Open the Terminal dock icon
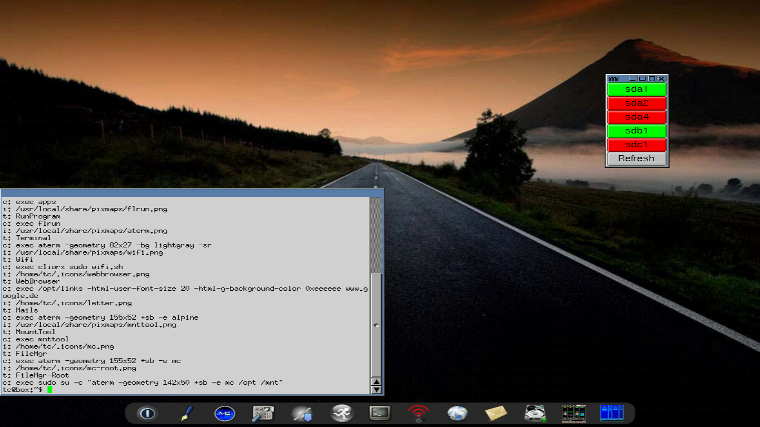 380,413
